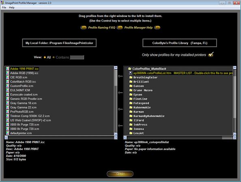The width and height of the screenshot is (241, 182).
Task: Click the InkPress folder icon
Action: coord(131,125)
